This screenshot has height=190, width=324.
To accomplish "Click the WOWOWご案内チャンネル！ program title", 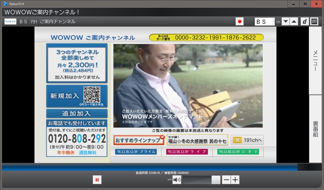I will tap(42, 12).
